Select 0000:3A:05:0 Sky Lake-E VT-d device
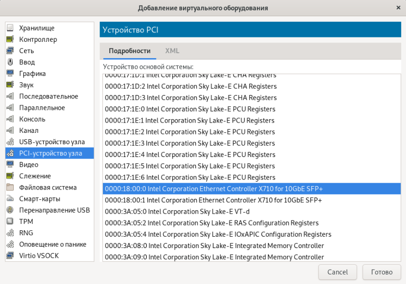This screenshot has width=406, height=284. 177,212
